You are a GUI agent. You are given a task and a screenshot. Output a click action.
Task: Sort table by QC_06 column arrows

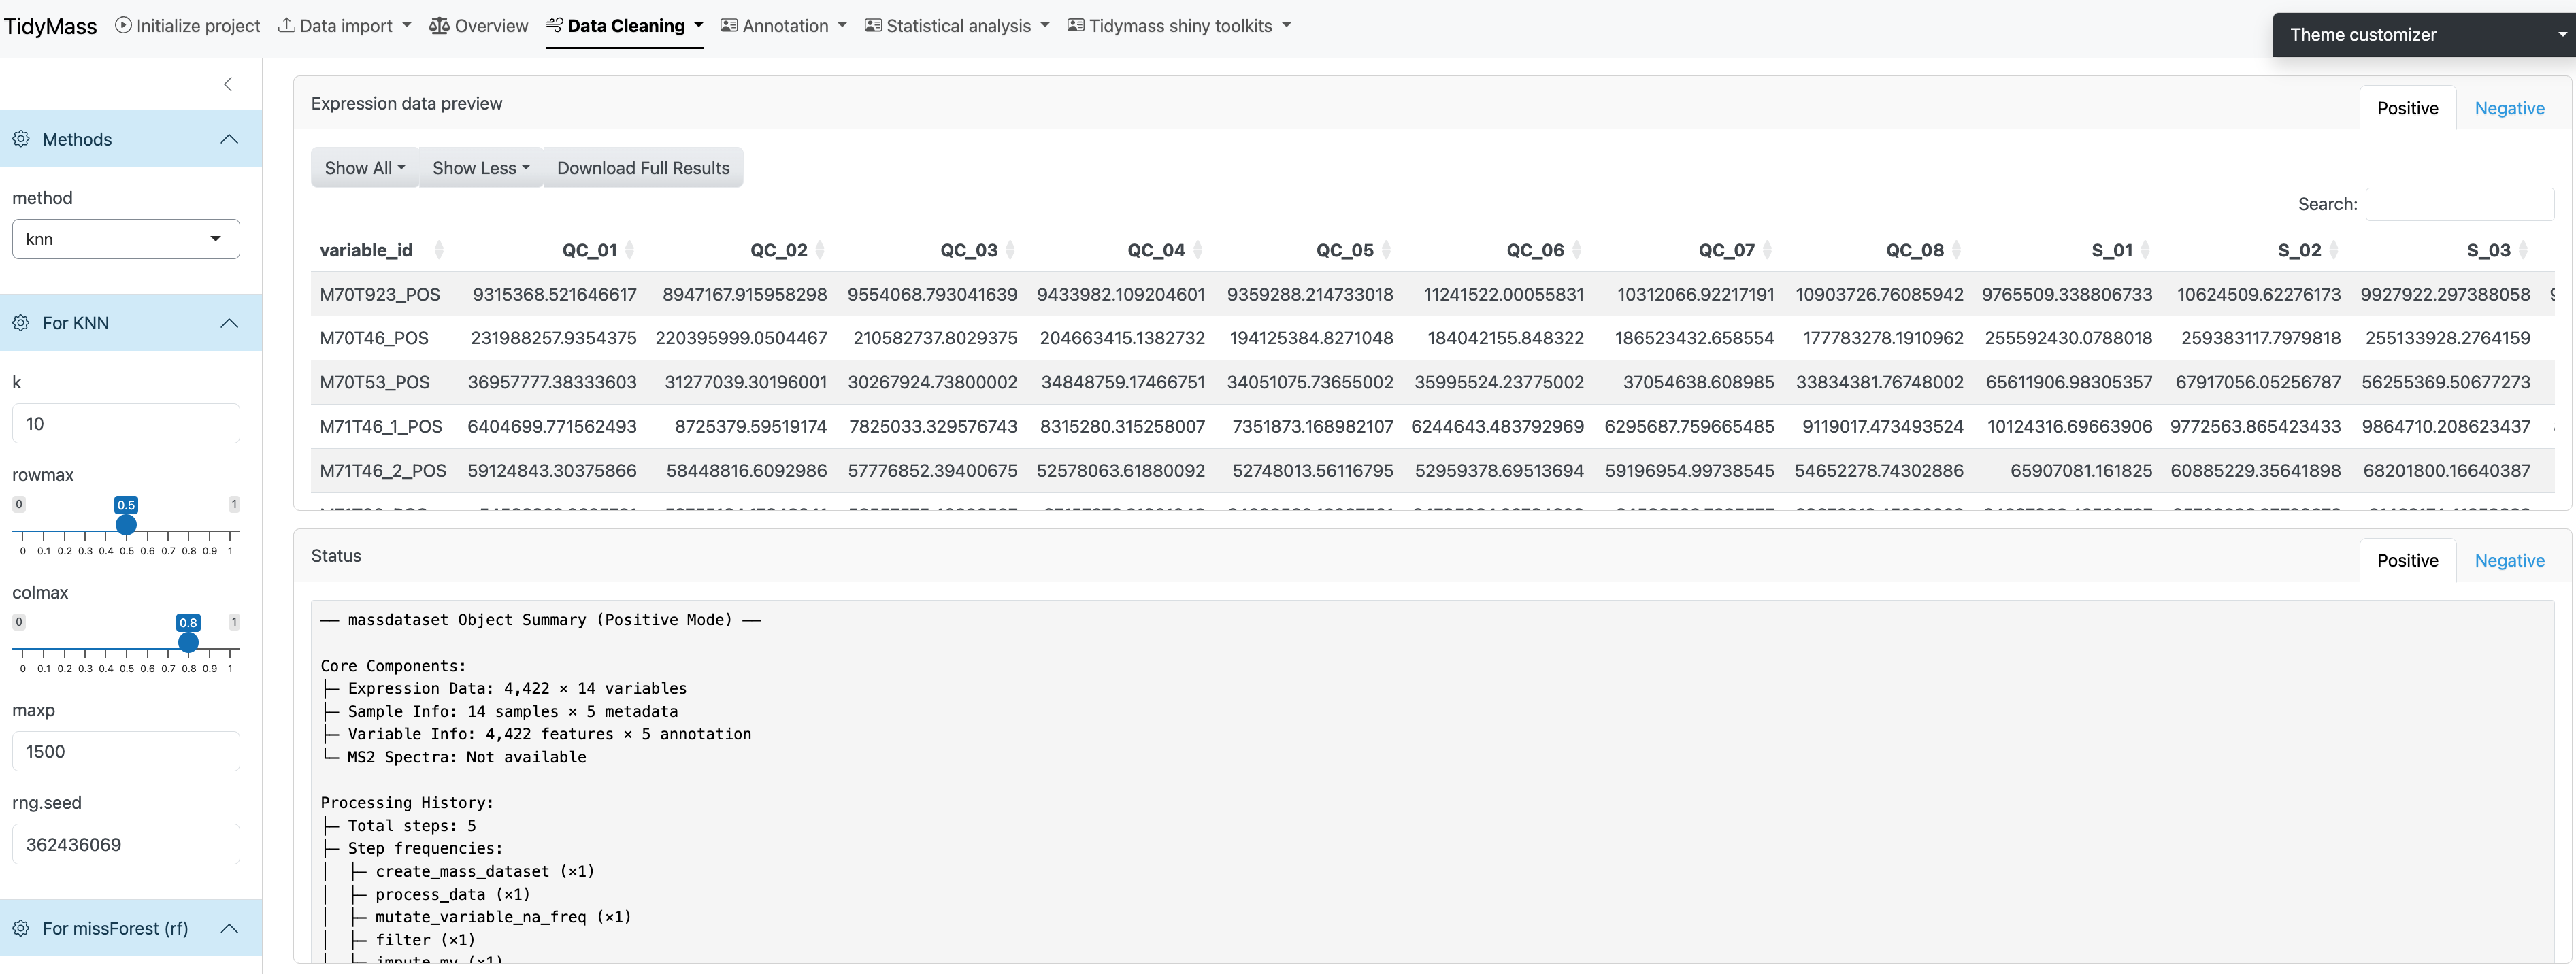[1577, 250]
